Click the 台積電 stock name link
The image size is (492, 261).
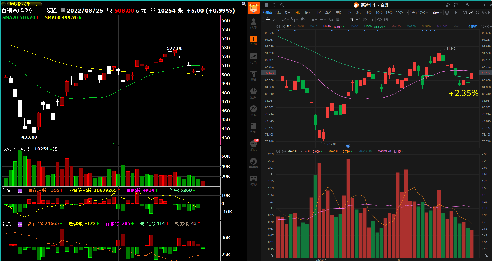267,13
